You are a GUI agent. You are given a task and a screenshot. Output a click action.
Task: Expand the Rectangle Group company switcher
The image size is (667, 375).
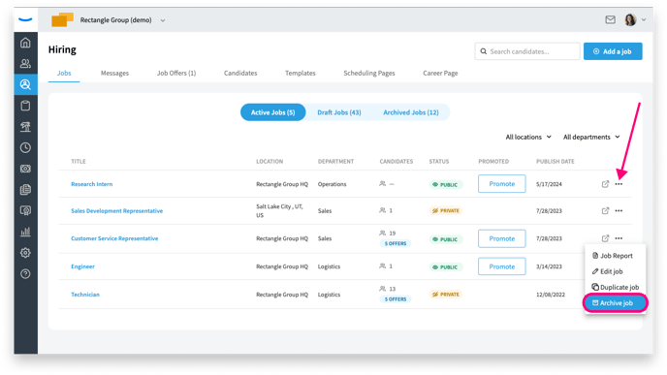(x=163, y=20)
